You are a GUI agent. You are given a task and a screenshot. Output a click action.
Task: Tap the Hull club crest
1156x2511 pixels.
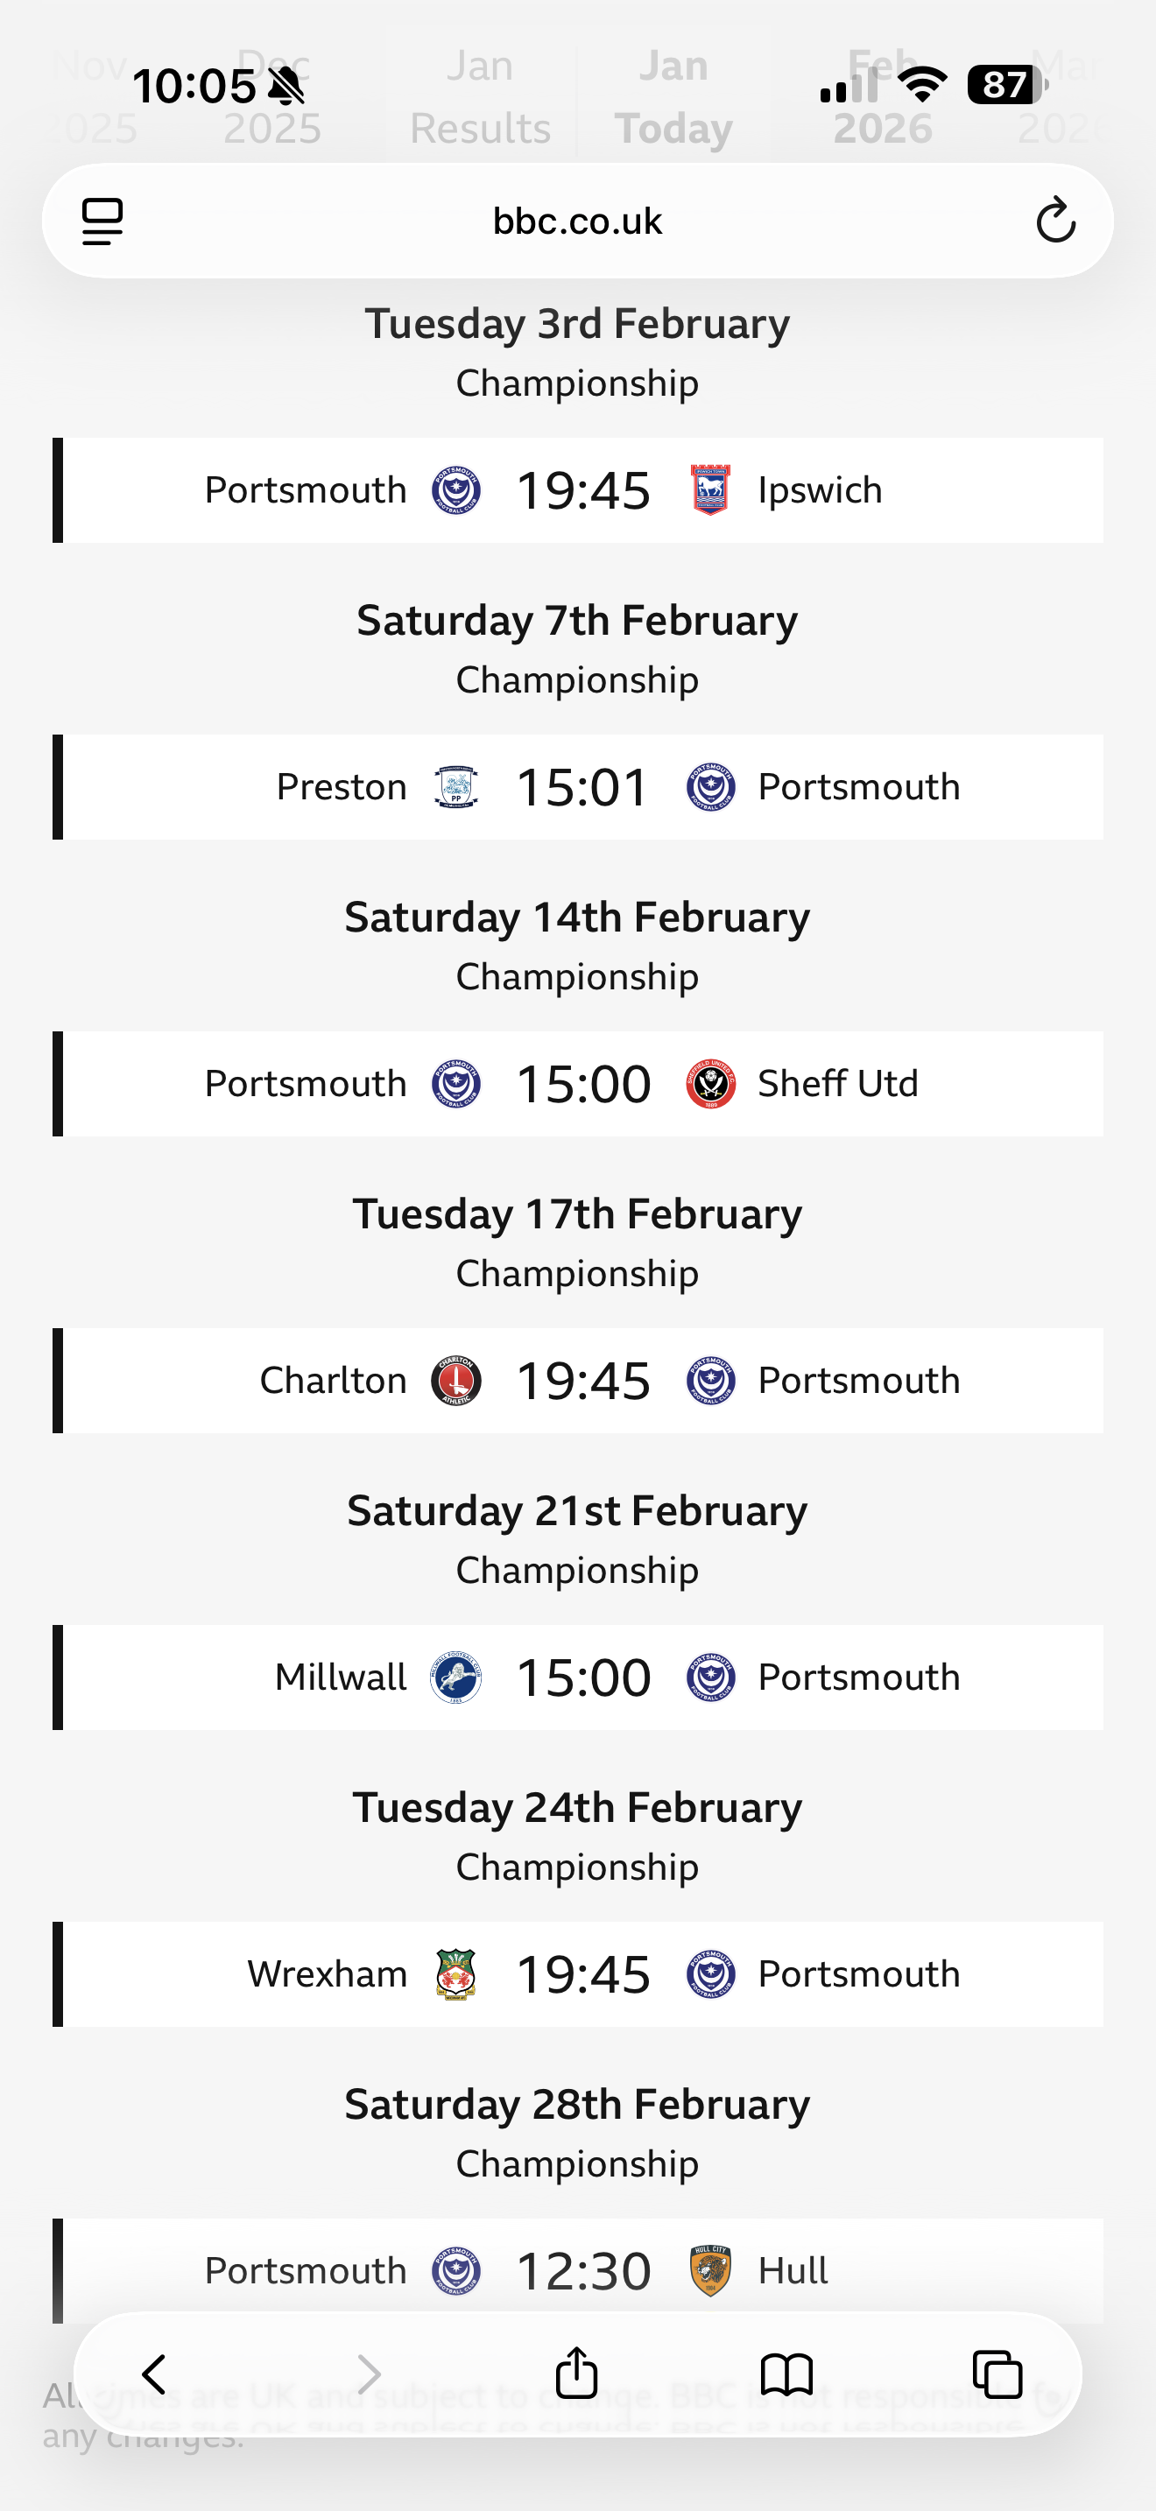click(710, 2270)
